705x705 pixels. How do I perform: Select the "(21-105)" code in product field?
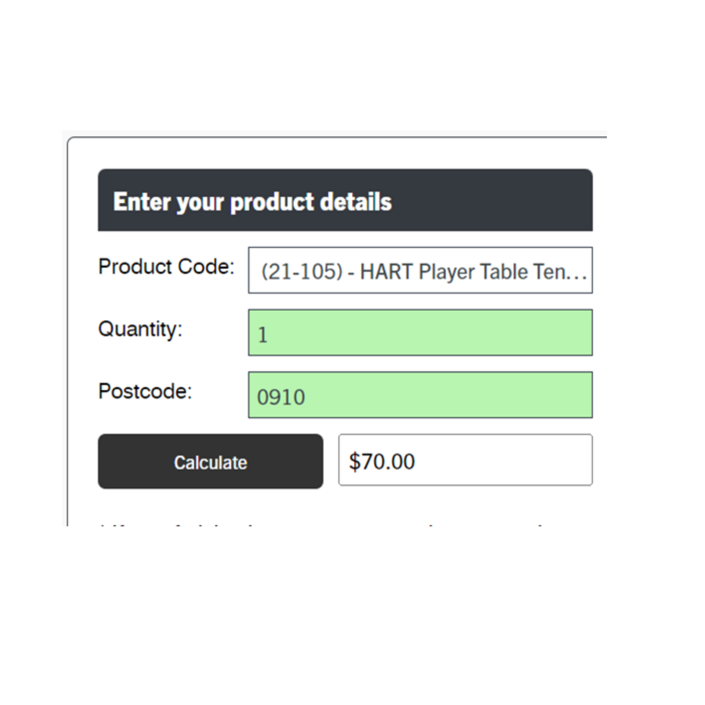click(302, 272)
